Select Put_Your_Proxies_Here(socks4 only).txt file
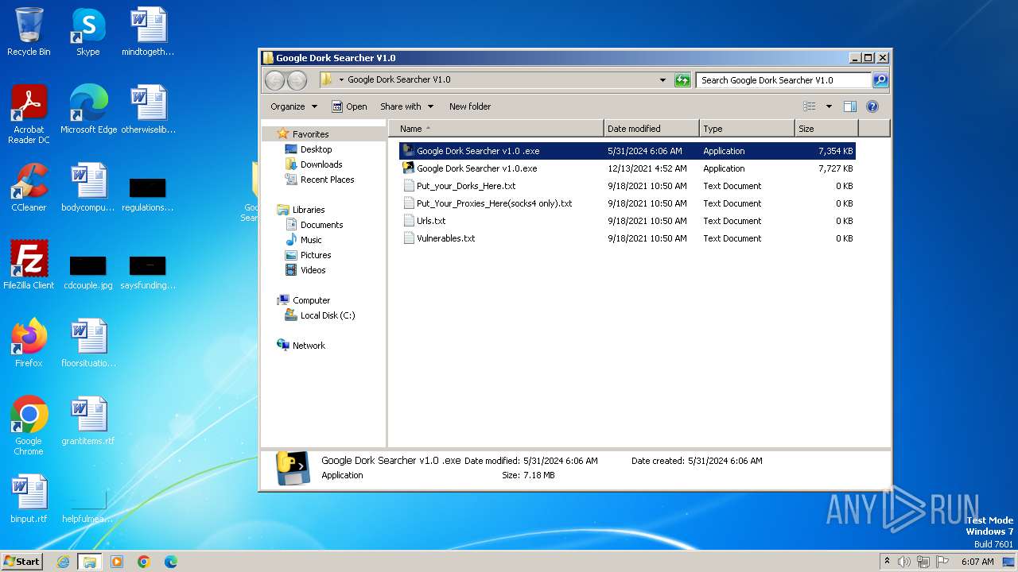The width and height of the screenshot is (1018, 572). pos(628,203)
